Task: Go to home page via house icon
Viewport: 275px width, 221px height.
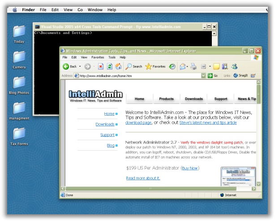Action: pos(118,66)
